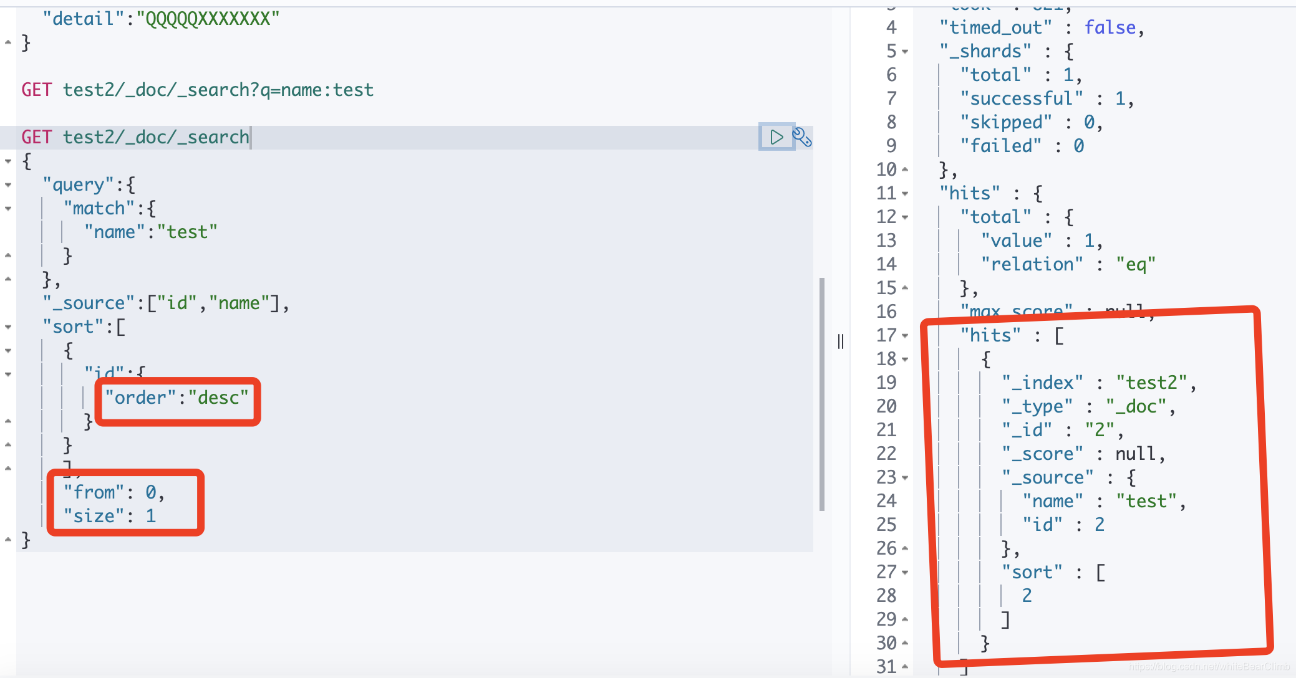This screenshot has height=678, width=1296.
Task: Collapse the response "hits" fold on line 11
Action: click(x=905, y=194)
